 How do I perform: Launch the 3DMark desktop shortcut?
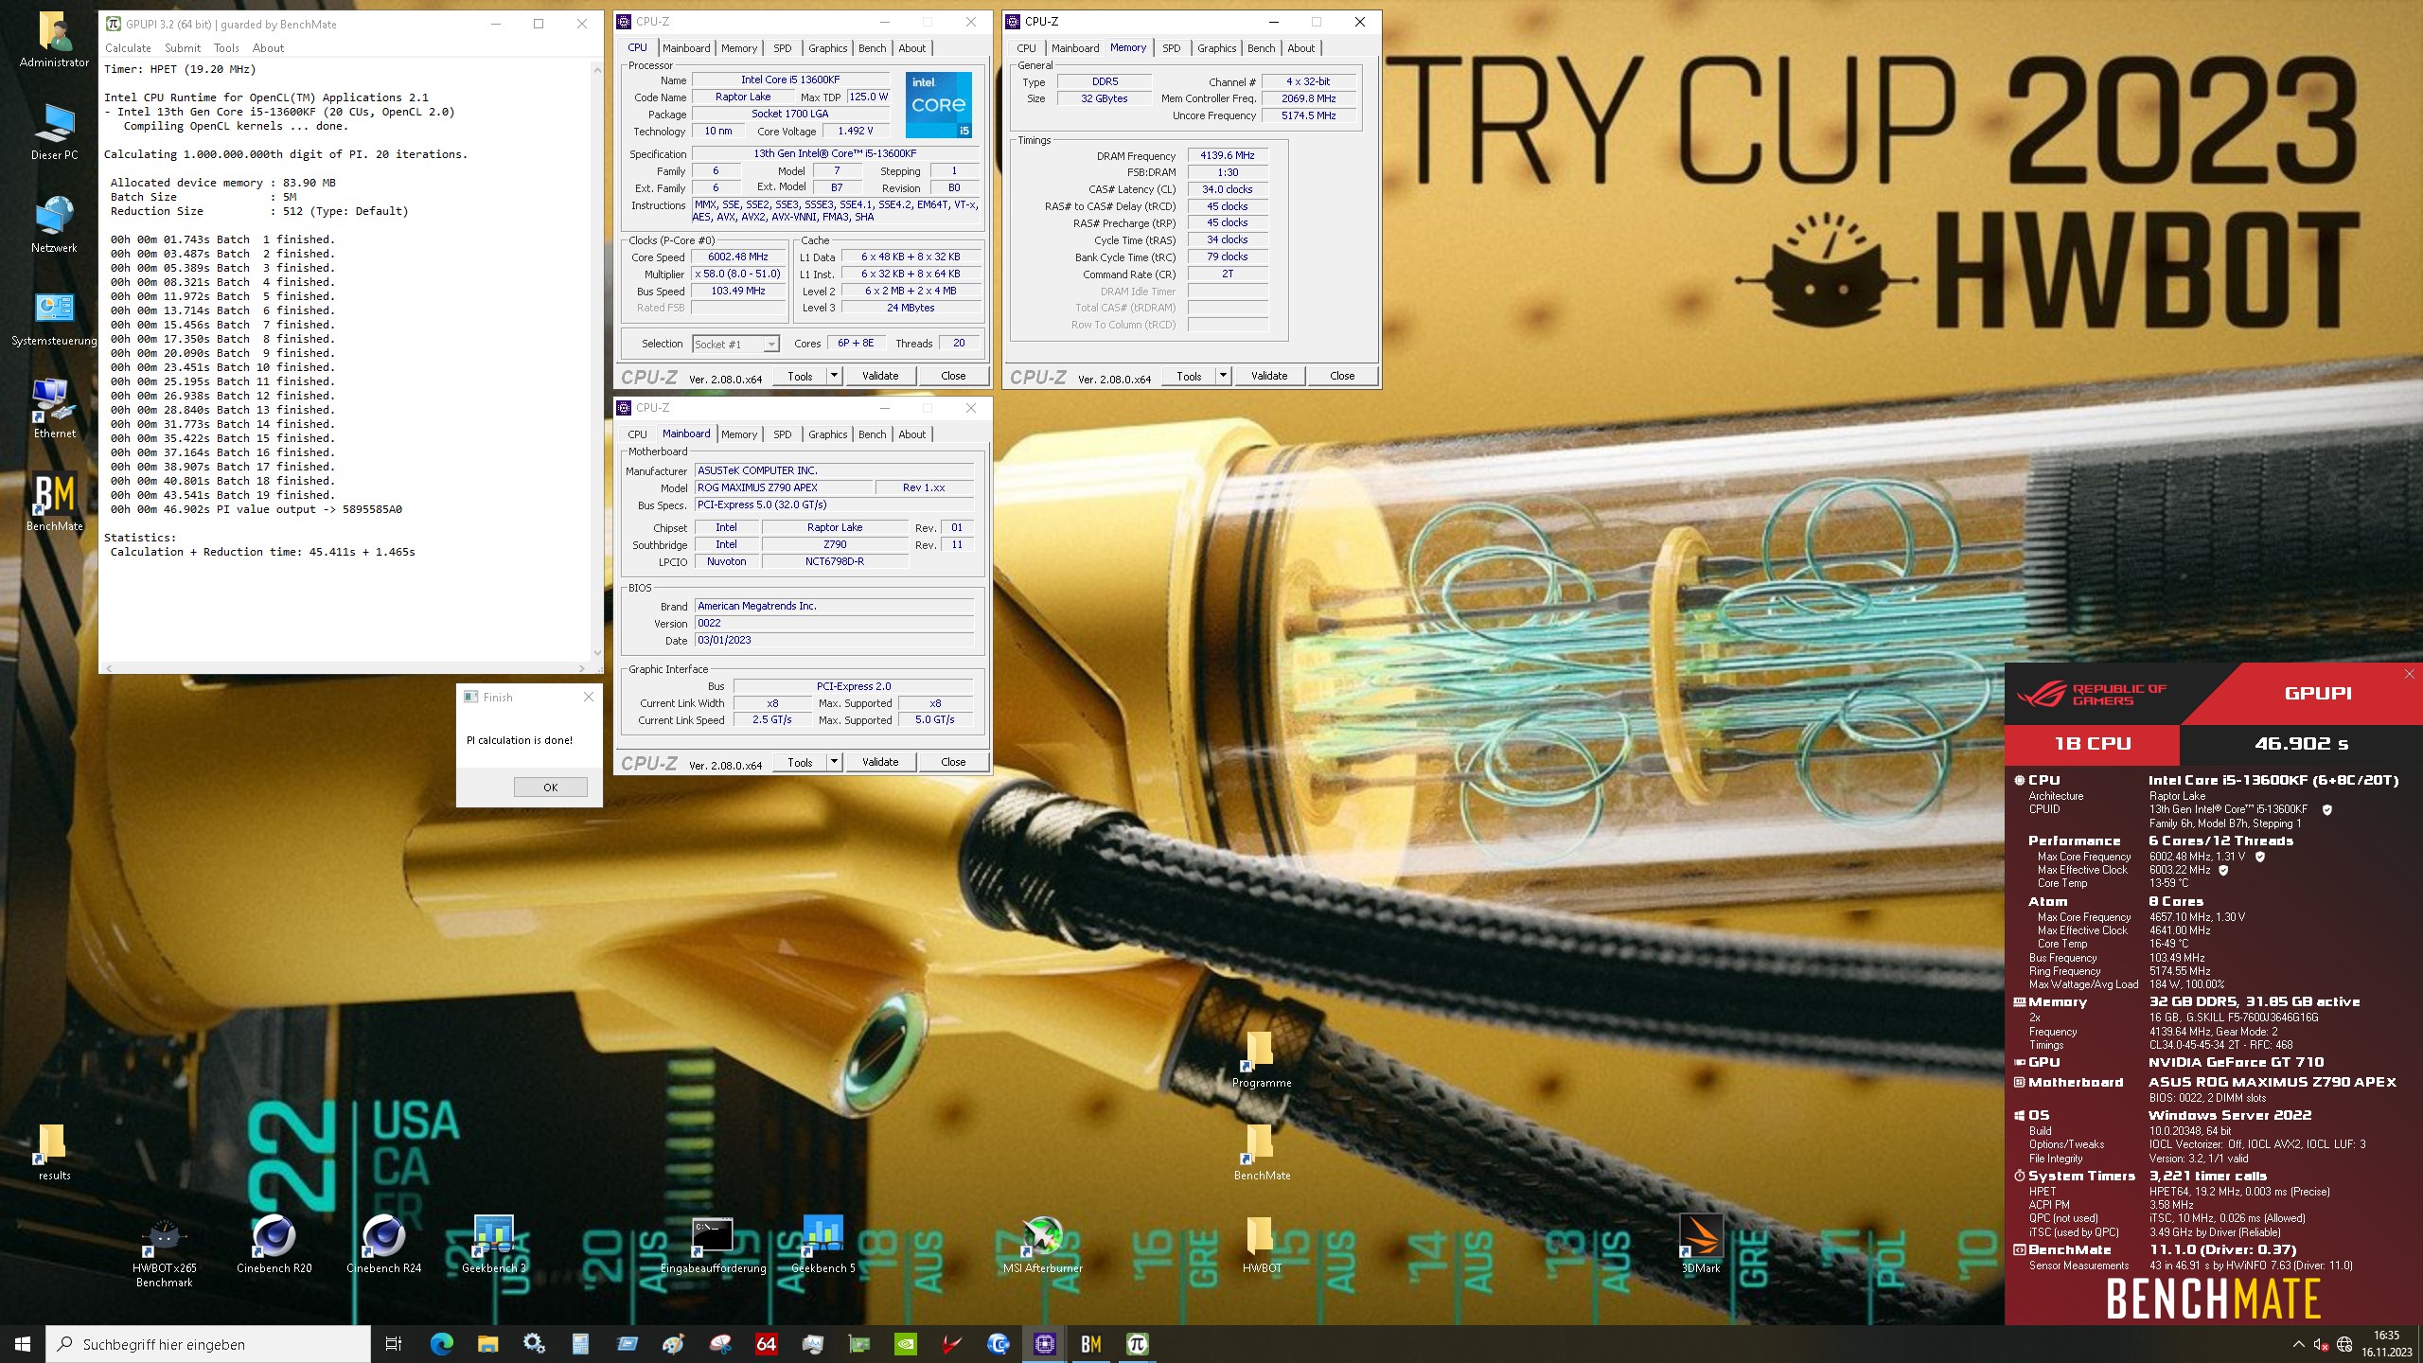pos(1701,1244)
